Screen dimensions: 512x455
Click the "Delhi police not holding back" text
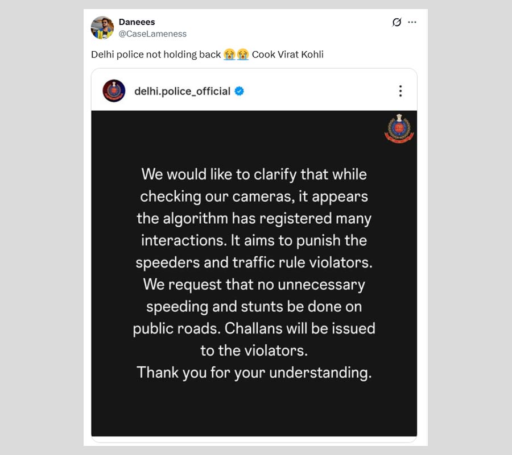[156, 55]
